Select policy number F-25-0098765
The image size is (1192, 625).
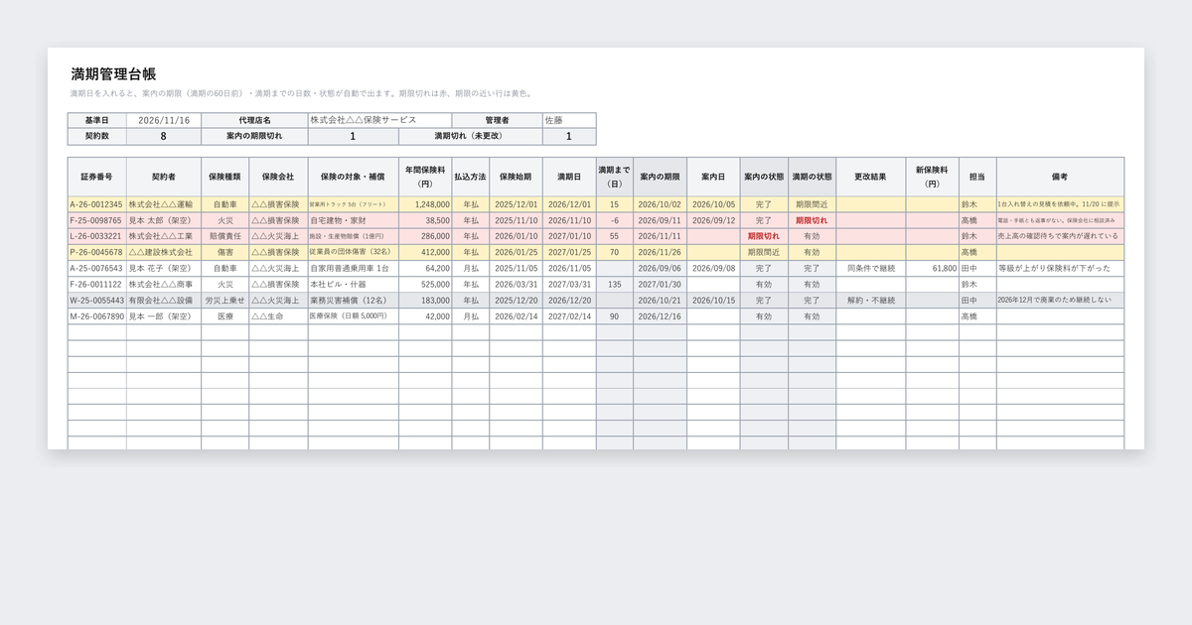(96, 220)
